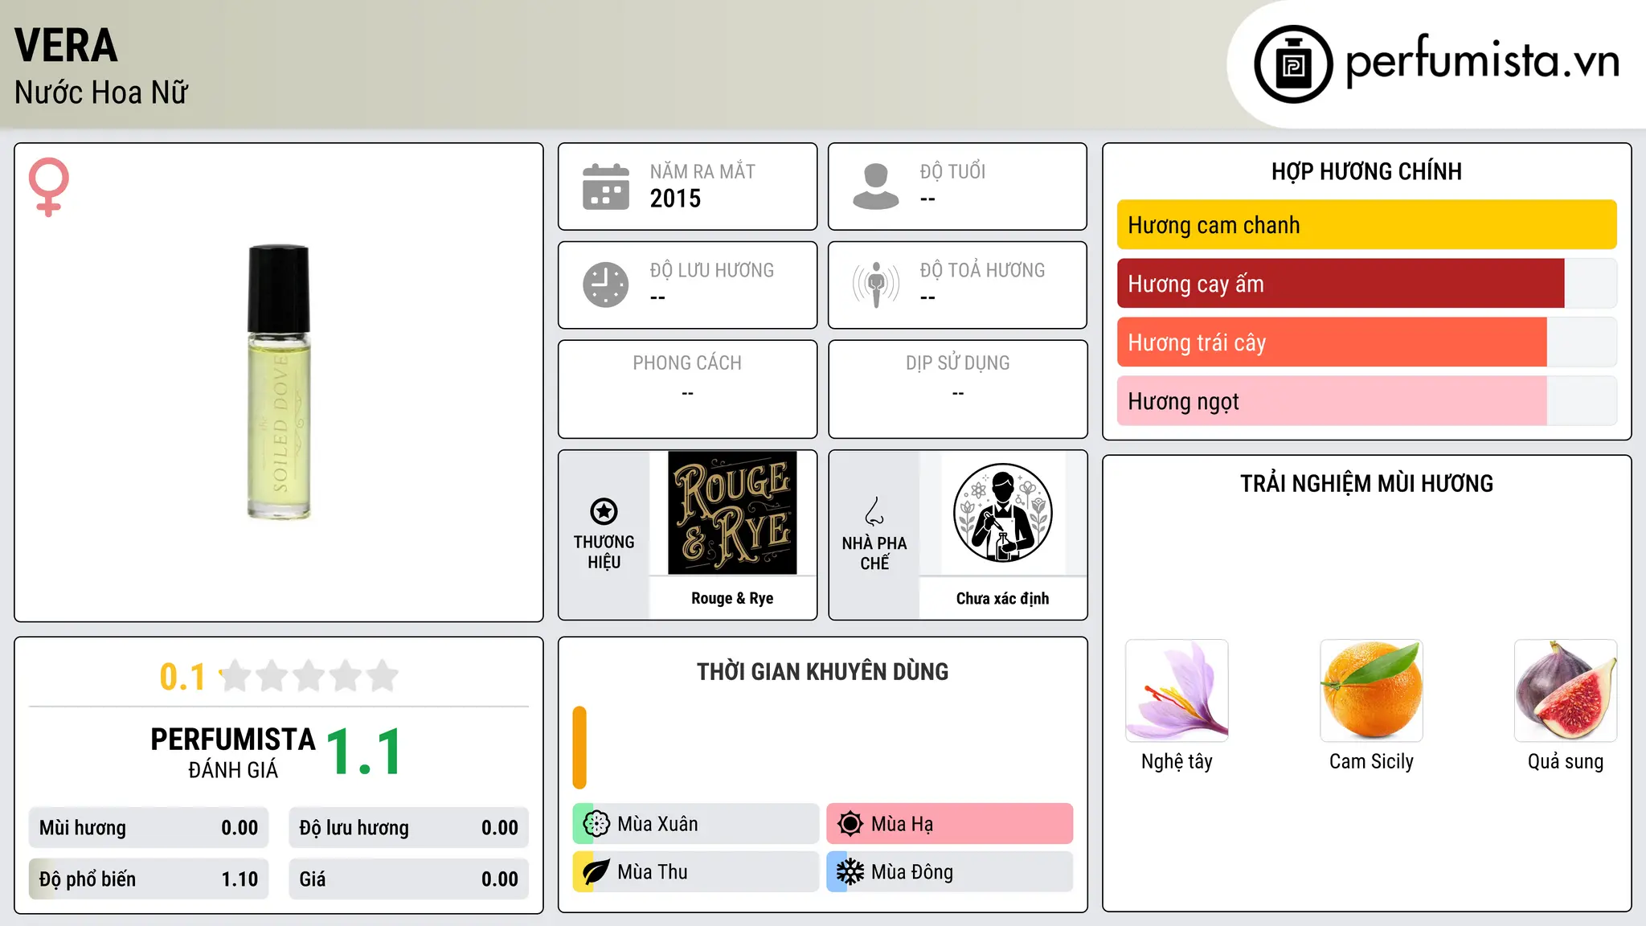Click the ĐỘ TOẢ HƯƠNG label
The height and width of the screenshot is (926, 1646).
pos(982,270)
